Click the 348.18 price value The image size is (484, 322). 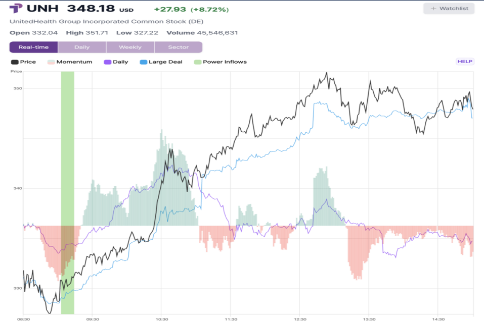92,9
